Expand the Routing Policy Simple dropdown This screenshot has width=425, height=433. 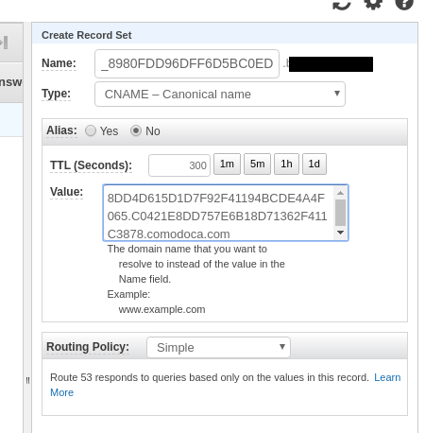pos(218,347)
